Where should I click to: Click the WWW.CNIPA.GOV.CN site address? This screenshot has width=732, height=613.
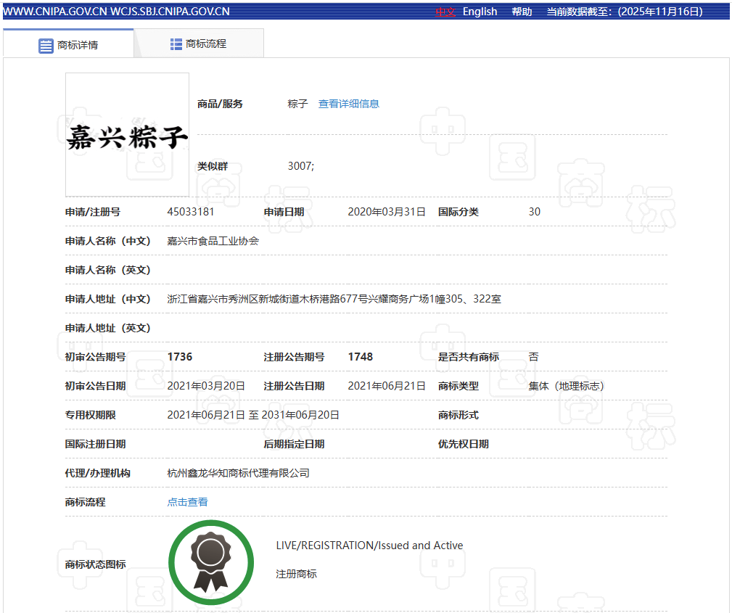pos(55,12)
